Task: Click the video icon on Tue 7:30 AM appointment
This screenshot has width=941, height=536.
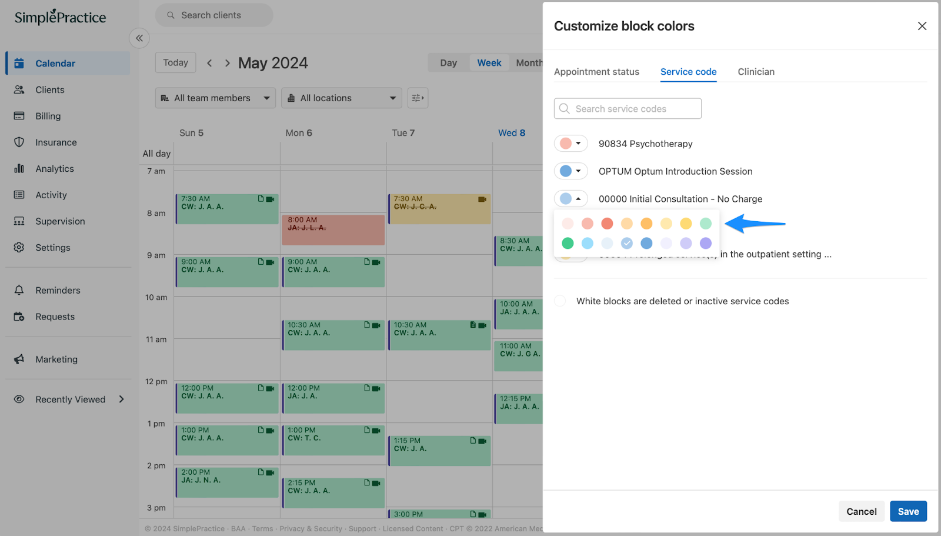Action: 482,199
